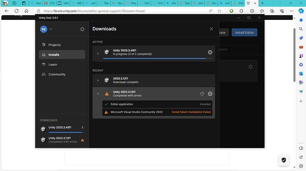The image size is (306, 171).
Task: Collapse the Unity 2022.3.13f1 error details
Action: pos(98,94)
